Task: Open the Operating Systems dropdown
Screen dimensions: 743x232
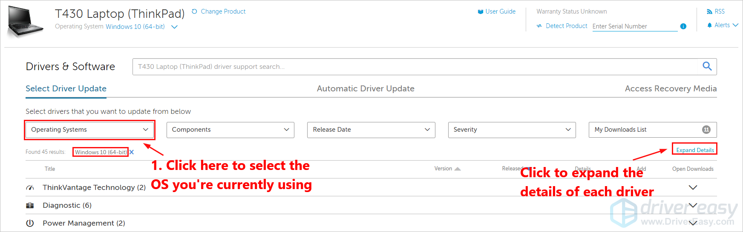Action: (89, 130)
